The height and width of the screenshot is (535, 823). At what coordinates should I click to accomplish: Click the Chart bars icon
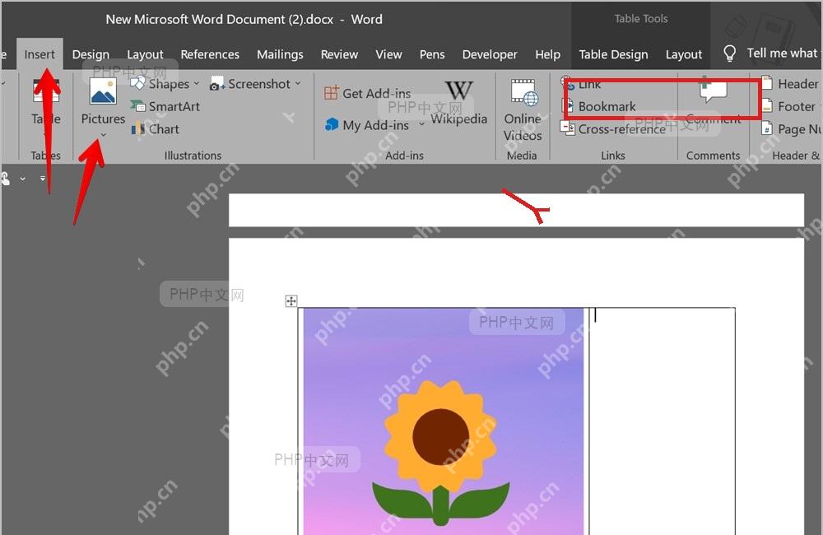tap(138, 128)
